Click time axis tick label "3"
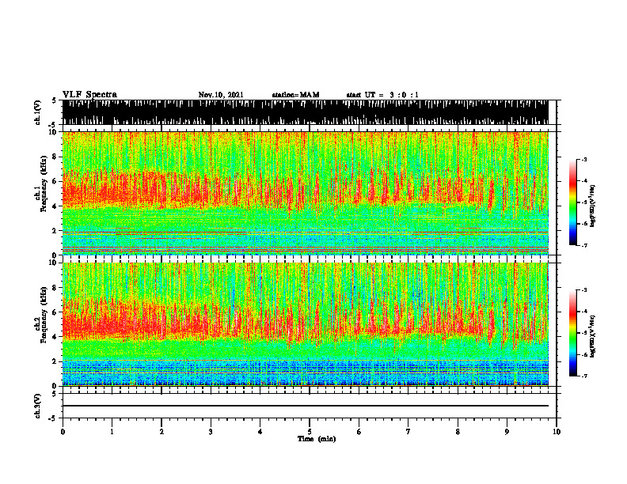This screenshot has width=627, height=484. coord(211,432)
